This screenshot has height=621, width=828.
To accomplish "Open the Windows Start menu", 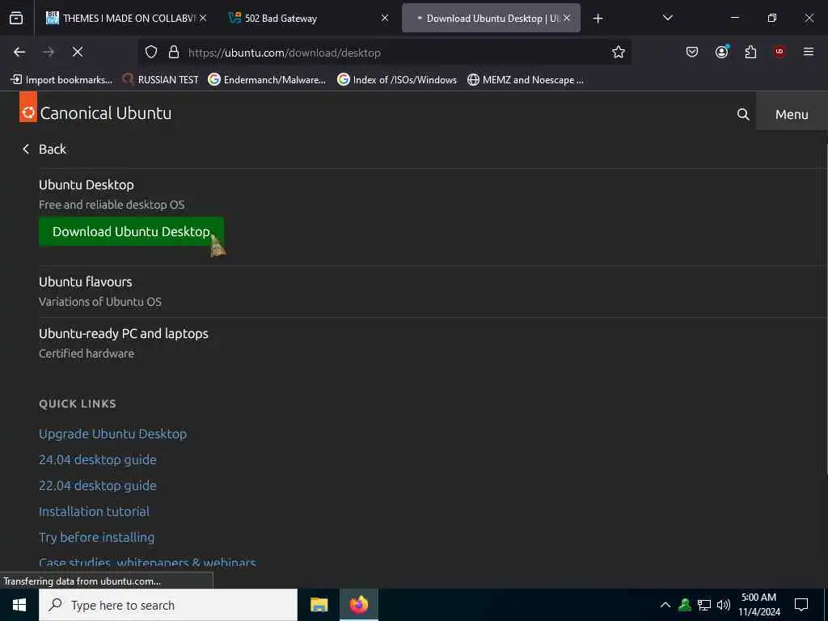I will [19, 605].
